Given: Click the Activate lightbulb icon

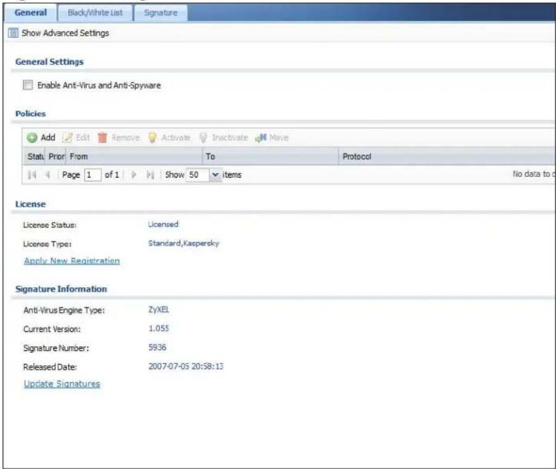Looking at the screenshot, I should click(x=152, y=138).
